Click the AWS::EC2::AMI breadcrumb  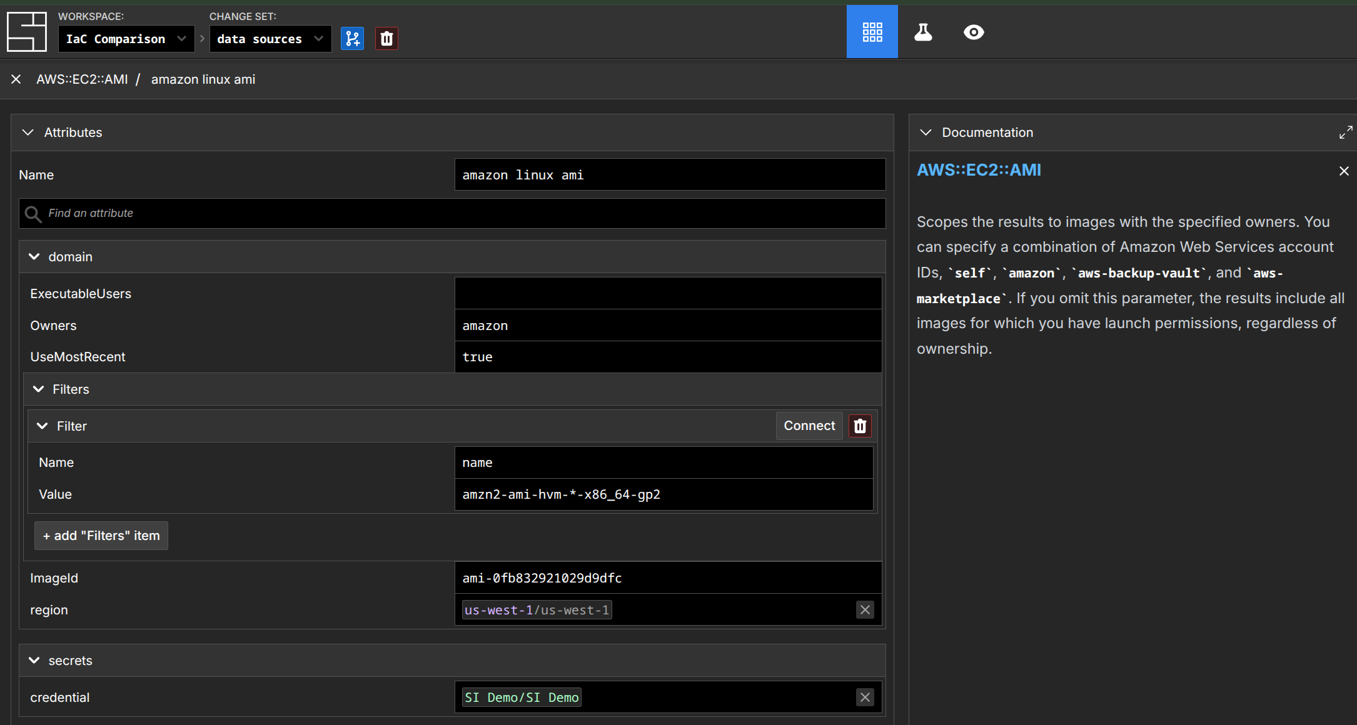point(82,79)
